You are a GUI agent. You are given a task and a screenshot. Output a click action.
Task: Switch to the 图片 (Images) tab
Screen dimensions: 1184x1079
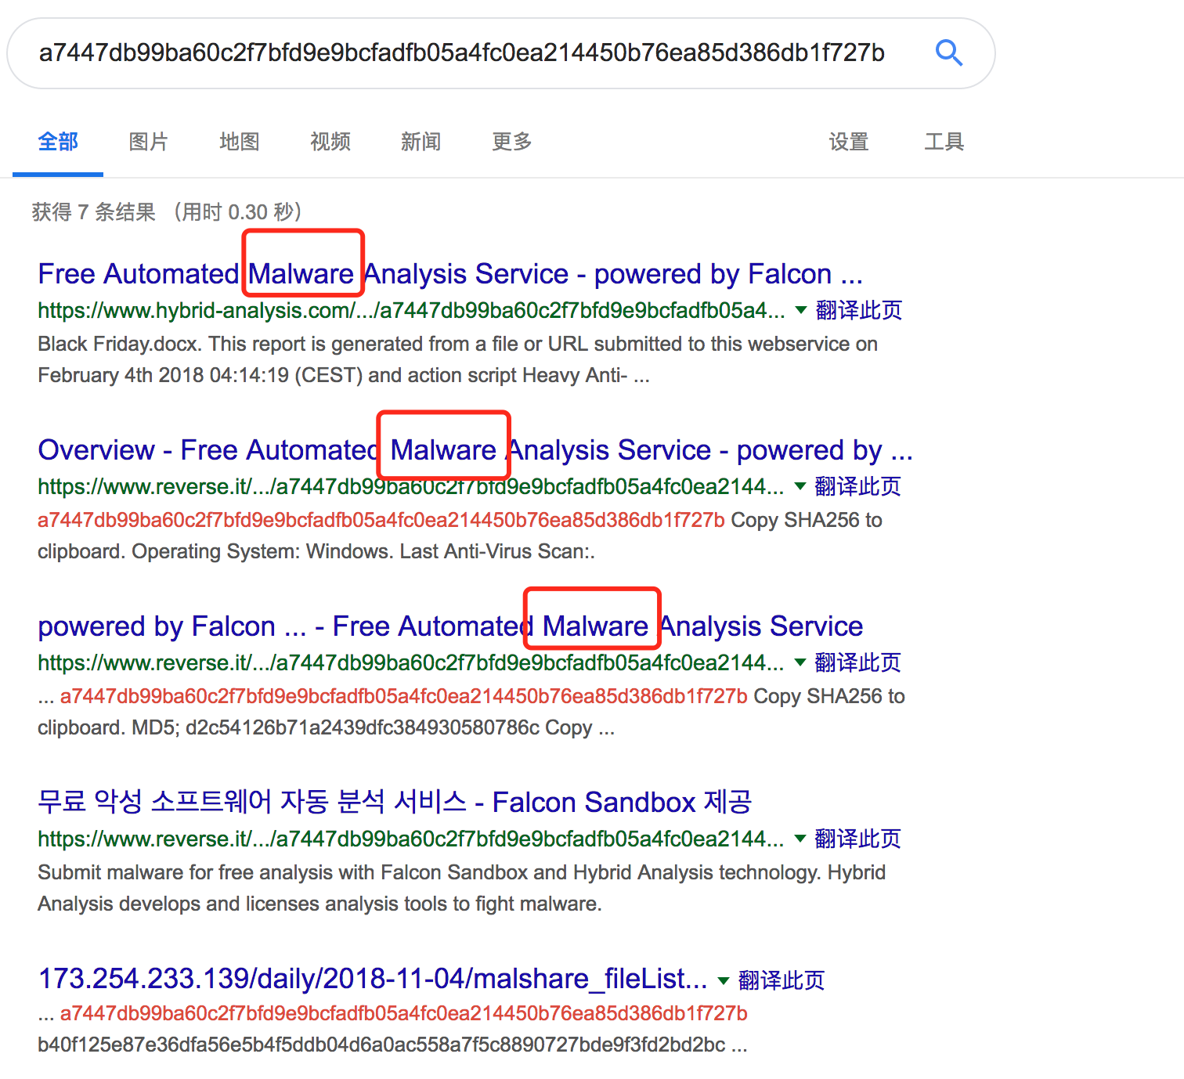[148, 142]
